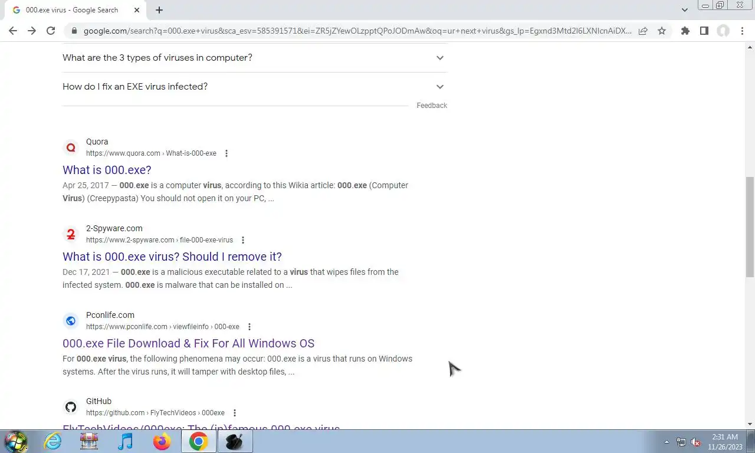Click the 'Quora' site name text
The image size is (755, 453).
coord(97,142)
